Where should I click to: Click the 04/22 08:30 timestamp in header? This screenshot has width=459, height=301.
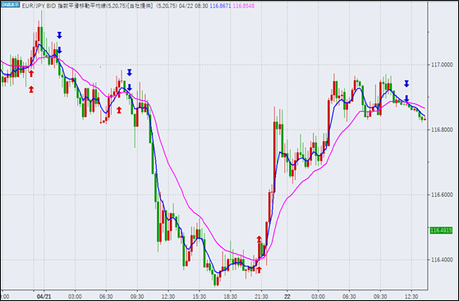[194, 6]
